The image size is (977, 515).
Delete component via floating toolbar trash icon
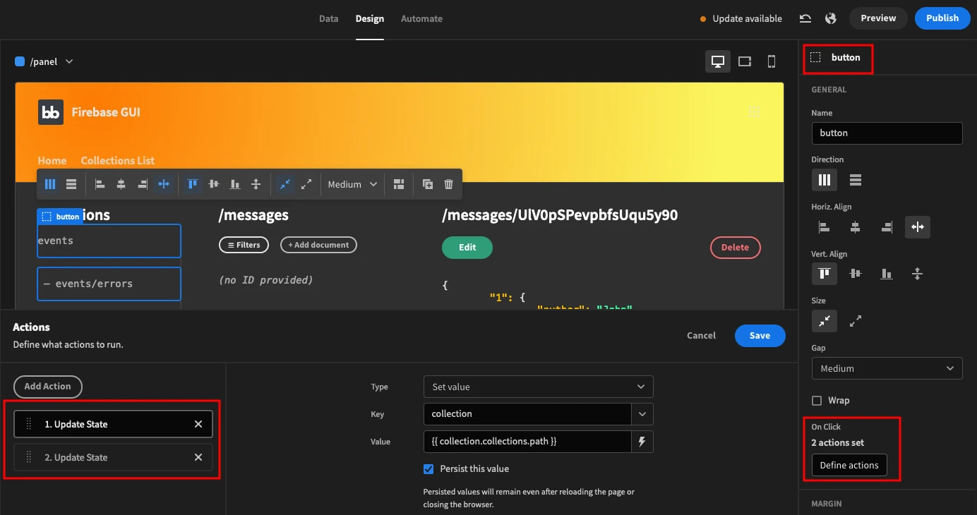[448, 184]
